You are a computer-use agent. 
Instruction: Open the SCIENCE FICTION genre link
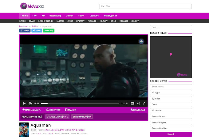46,21
